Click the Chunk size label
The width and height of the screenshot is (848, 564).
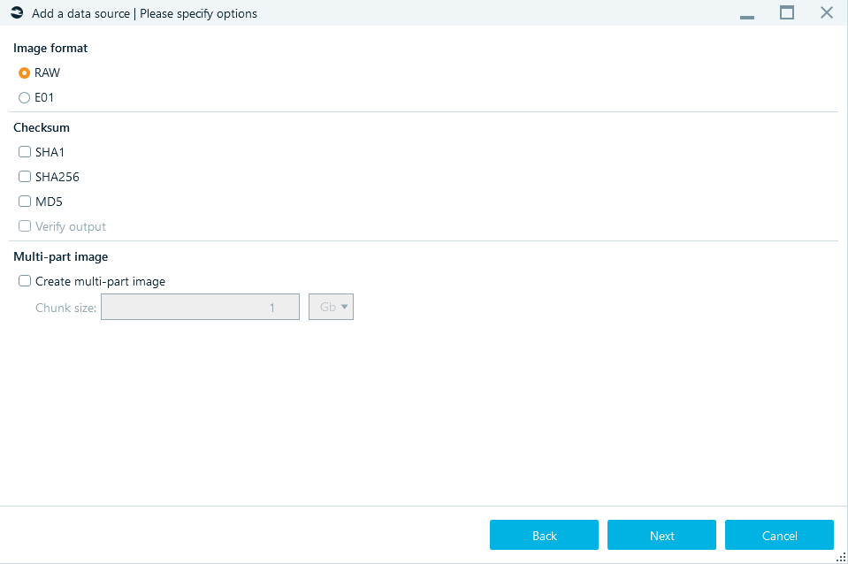point(66,309)
